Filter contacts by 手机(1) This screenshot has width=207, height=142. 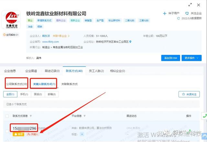pyautogui.click(x=24, y=94)
